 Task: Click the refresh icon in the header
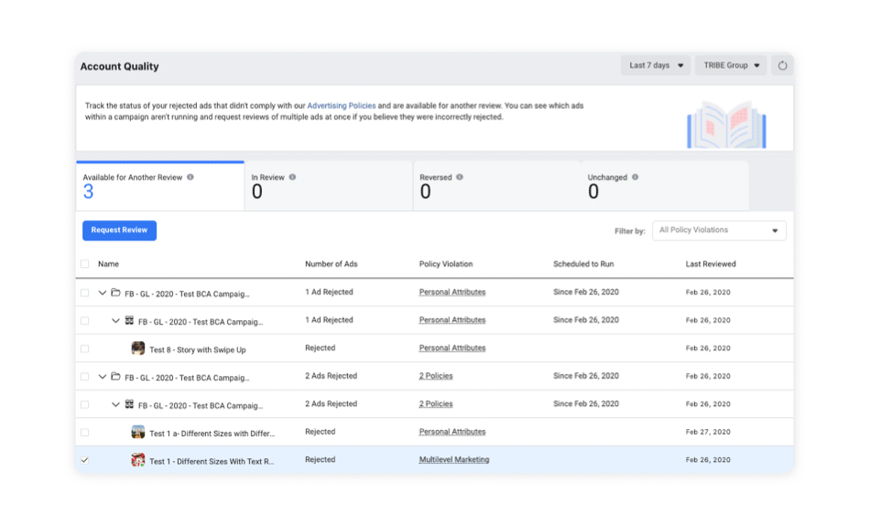click(782, 66)
